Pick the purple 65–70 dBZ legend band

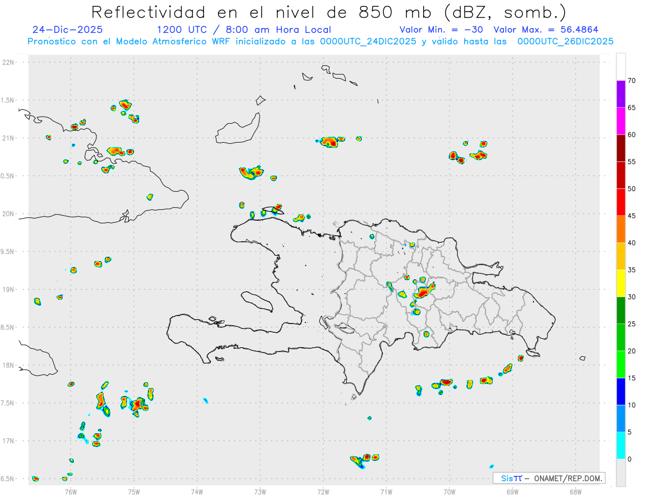[621, 94]
